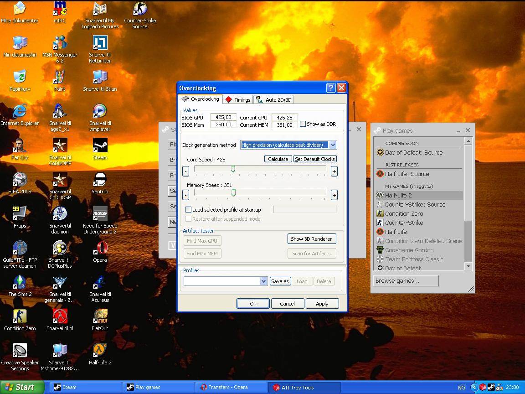Click Apply in Overclocking dialog

tap(322, 304)
